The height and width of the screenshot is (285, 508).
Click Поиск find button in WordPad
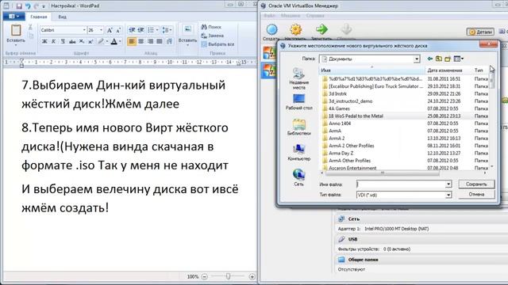211,27
